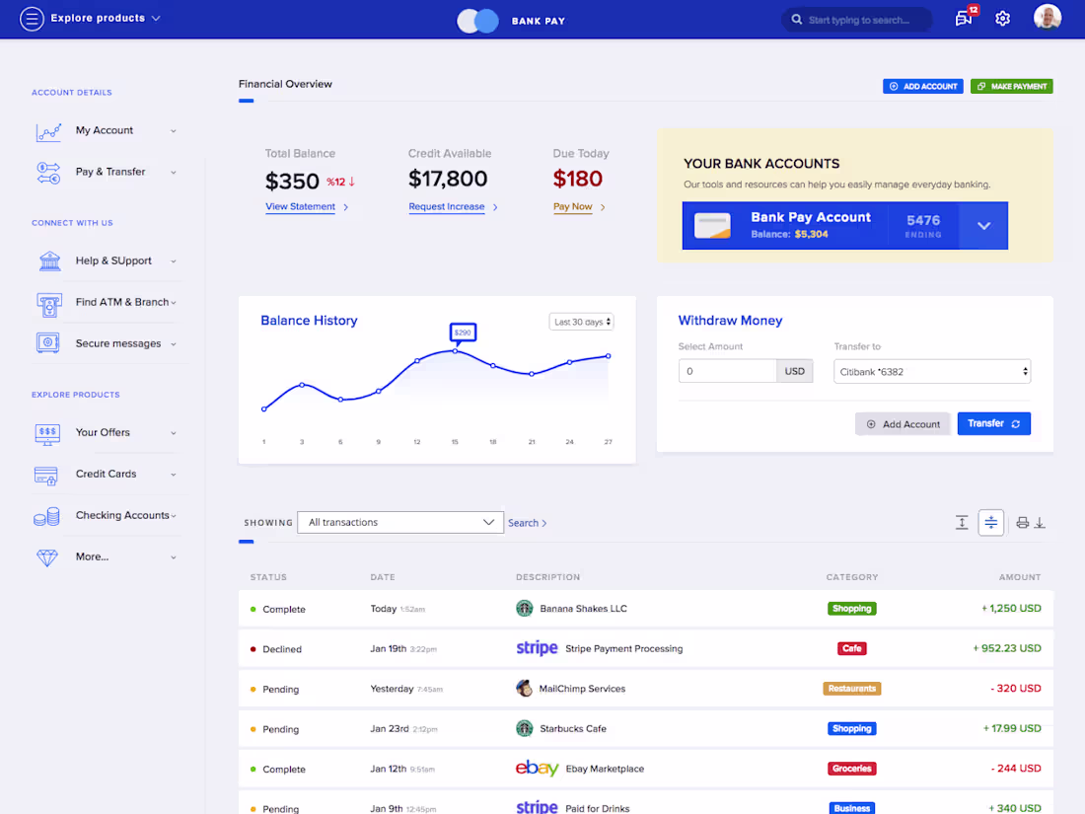Screen dimensions: 1085x814
Task: Click the Help & Support bank icon
Action: 49,260
